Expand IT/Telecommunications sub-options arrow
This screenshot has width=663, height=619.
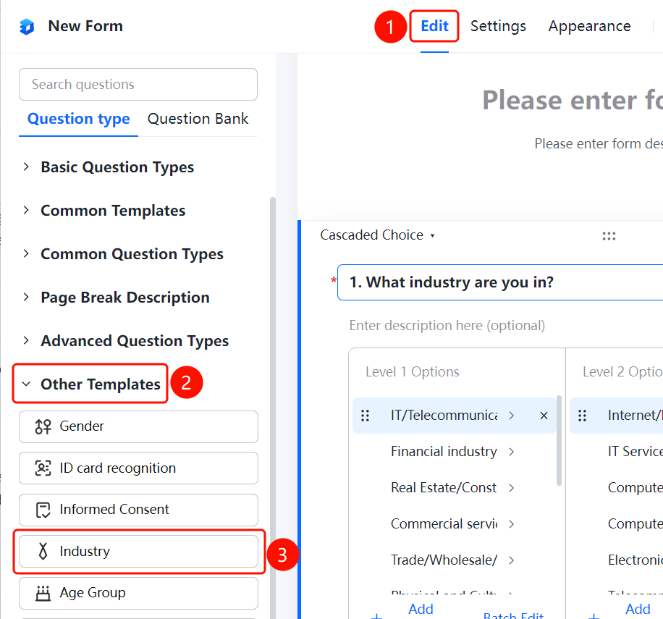[512, 416]
